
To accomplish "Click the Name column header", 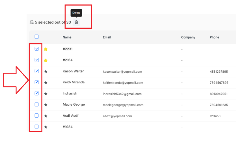I will (67, 37).
